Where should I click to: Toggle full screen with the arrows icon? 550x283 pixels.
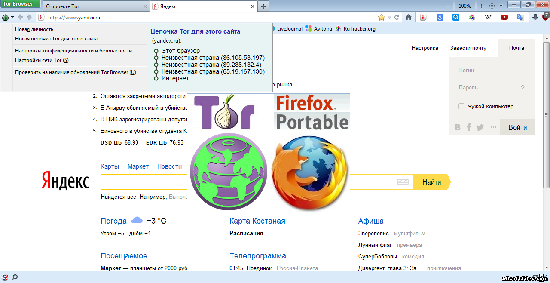pos(492,6)
